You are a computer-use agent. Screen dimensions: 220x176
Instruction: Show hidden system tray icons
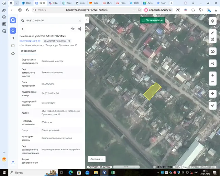pos(158,173)
